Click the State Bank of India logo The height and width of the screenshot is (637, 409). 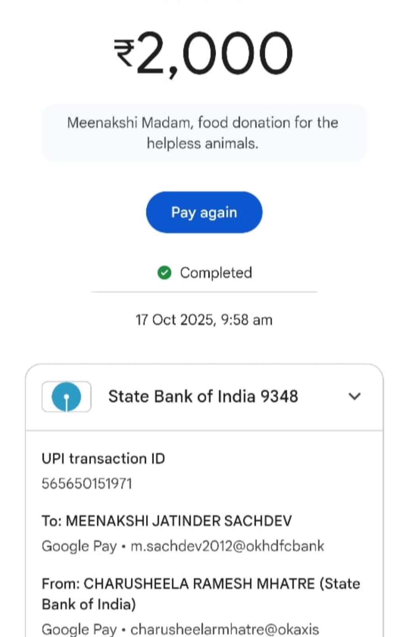click(66, 397)
